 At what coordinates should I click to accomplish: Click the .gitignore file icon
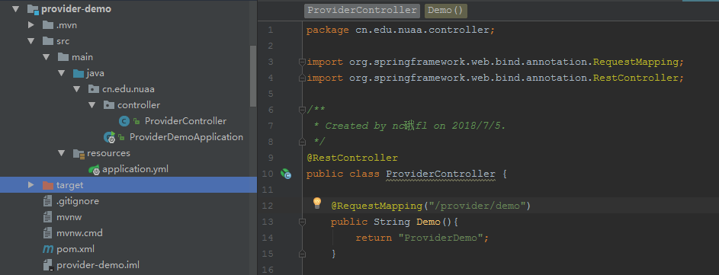47,201
